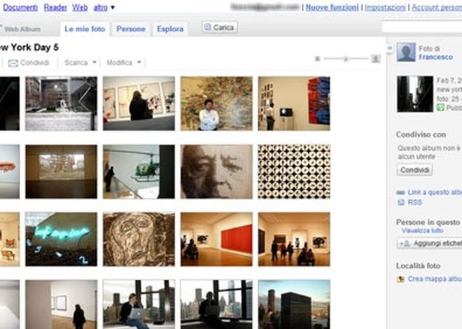Click the Web Album logo
462x329 pixels.
pyautogui.click(x=20, y=29)
